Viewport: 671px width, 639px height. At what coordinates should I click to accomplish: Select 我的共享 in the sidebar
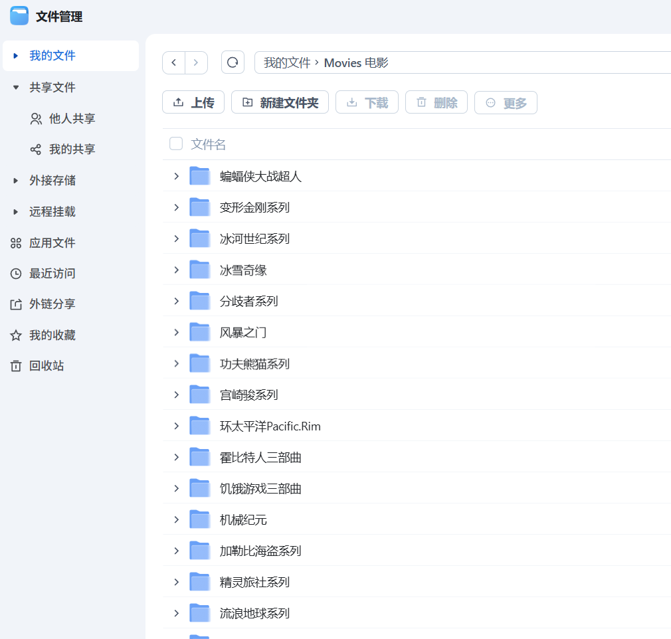pos(72,149)
